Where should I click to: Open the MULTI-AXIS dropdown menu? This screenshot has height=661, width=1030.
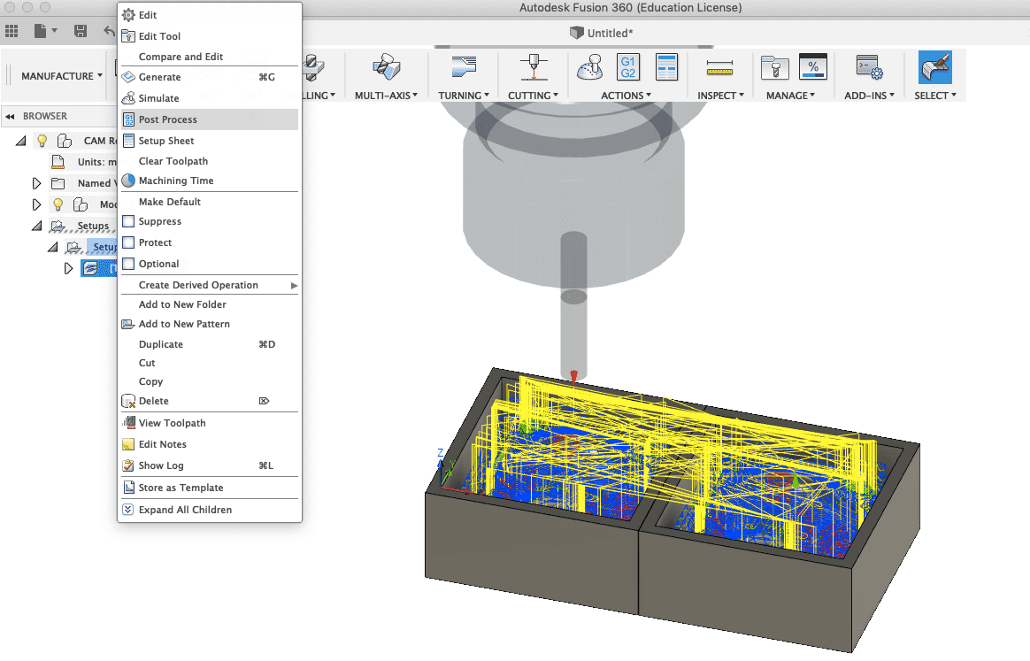click(386, 96)
